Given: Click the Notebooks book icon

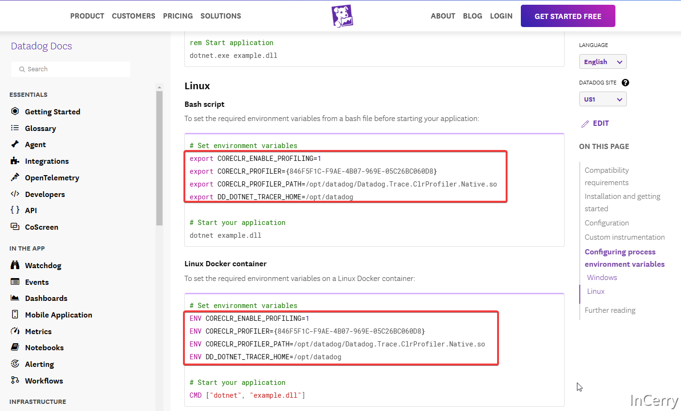Looking at the screenshot, I should tap(15, 347).
